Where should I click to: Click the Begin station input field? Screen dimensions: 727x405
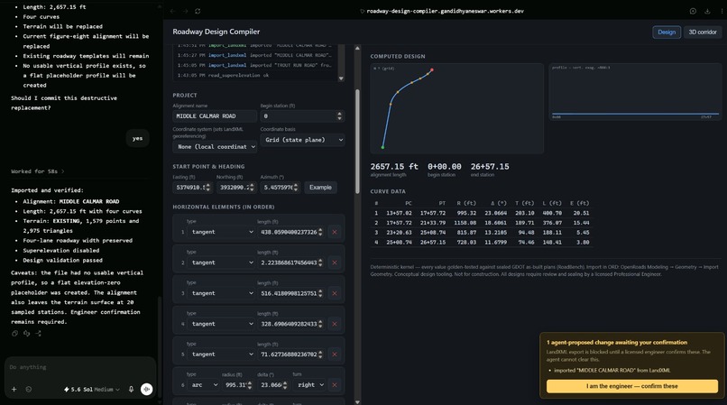[303, 116]
